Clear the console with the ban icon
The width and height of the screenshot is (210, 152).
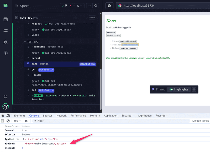pos(8,121)
